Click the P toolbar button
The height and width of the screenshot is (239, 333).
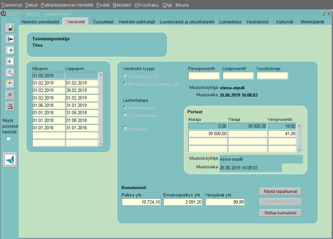(10, 95)
